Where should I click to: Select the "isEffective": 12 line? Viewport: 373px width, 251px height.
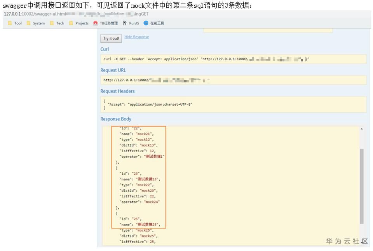[x=138, y=151]
